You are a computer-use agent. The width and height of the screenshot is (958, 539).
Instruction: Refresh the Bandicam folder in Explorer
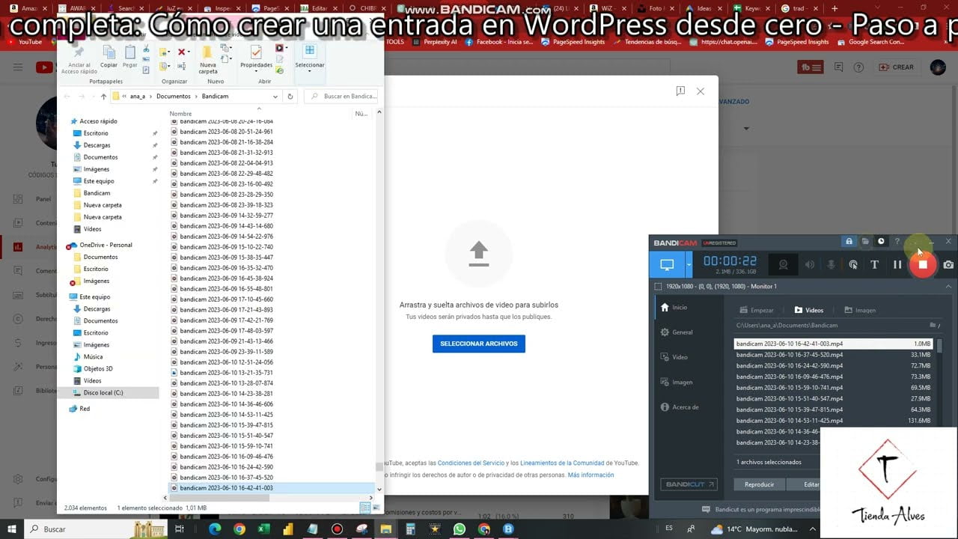pos(290,97)
